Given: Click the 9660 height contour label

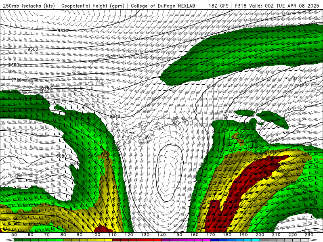Looking at the screenshot, I should point(14,65).
